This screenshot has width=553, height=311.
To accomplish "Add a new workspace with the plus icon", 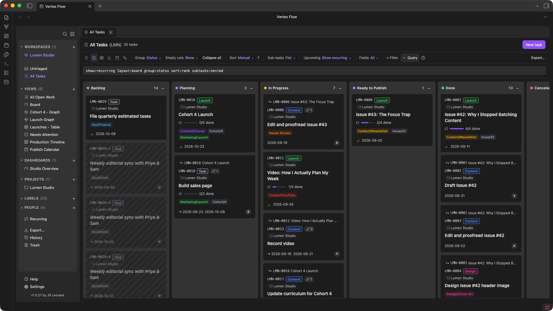I will [x=74, y=47].
